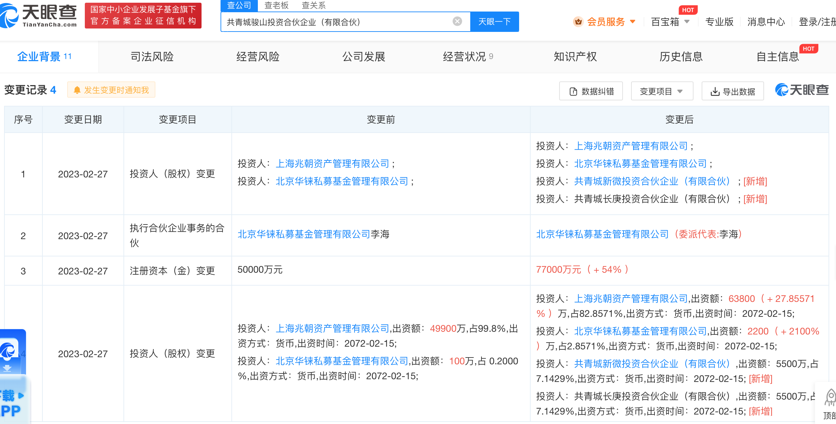Clear the search box with X icon

pyautogui.click(x=457, y=21)
